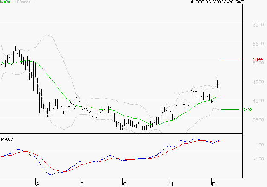Click the MACD panel label
This screenshot has height=187, width=267.
pos(7,139)
